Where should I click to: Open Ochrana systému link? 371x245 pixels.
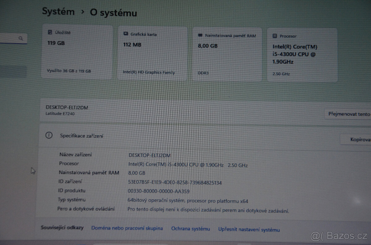point(191,229)
